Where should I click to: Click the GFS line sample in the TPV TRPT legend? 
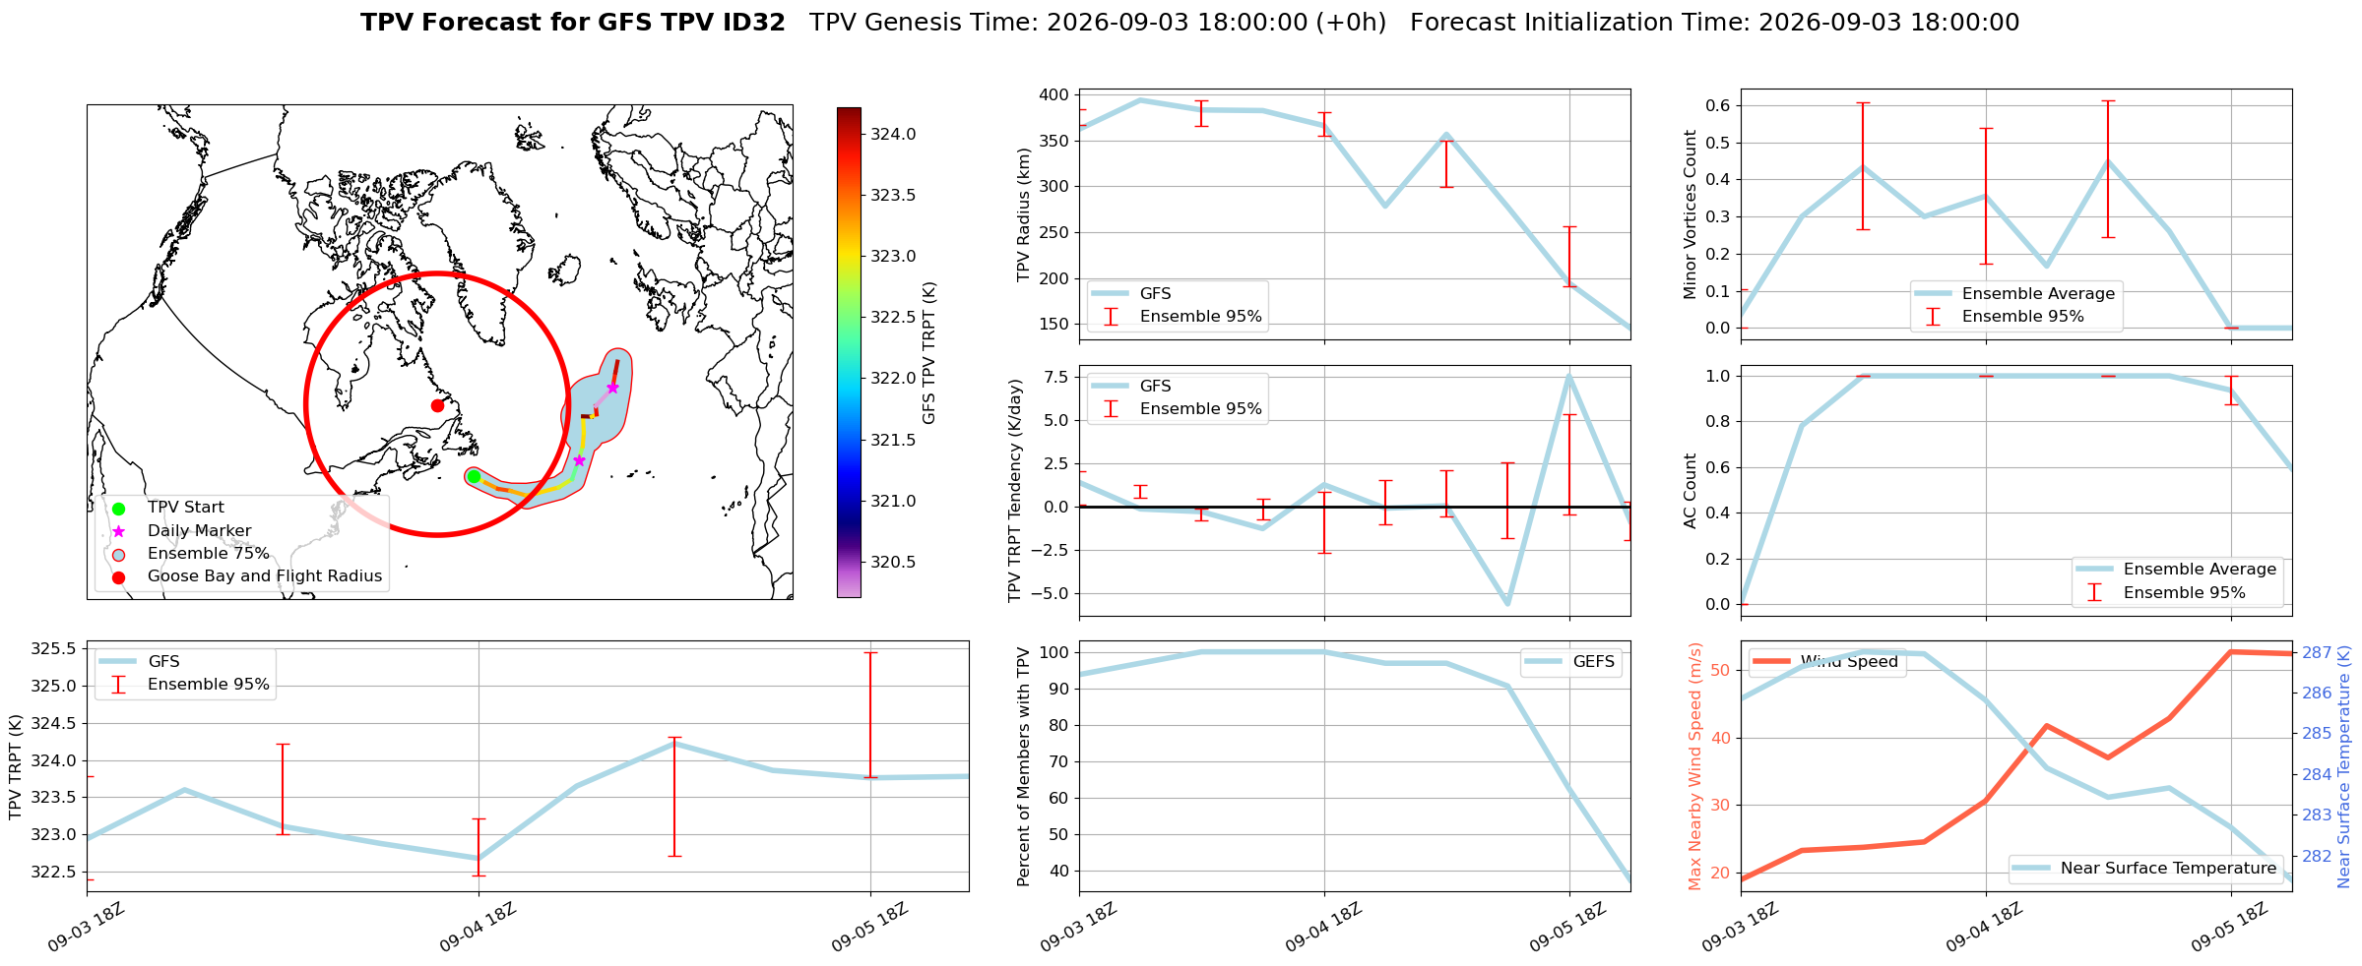pyautogui.click(x=118, y=662)
